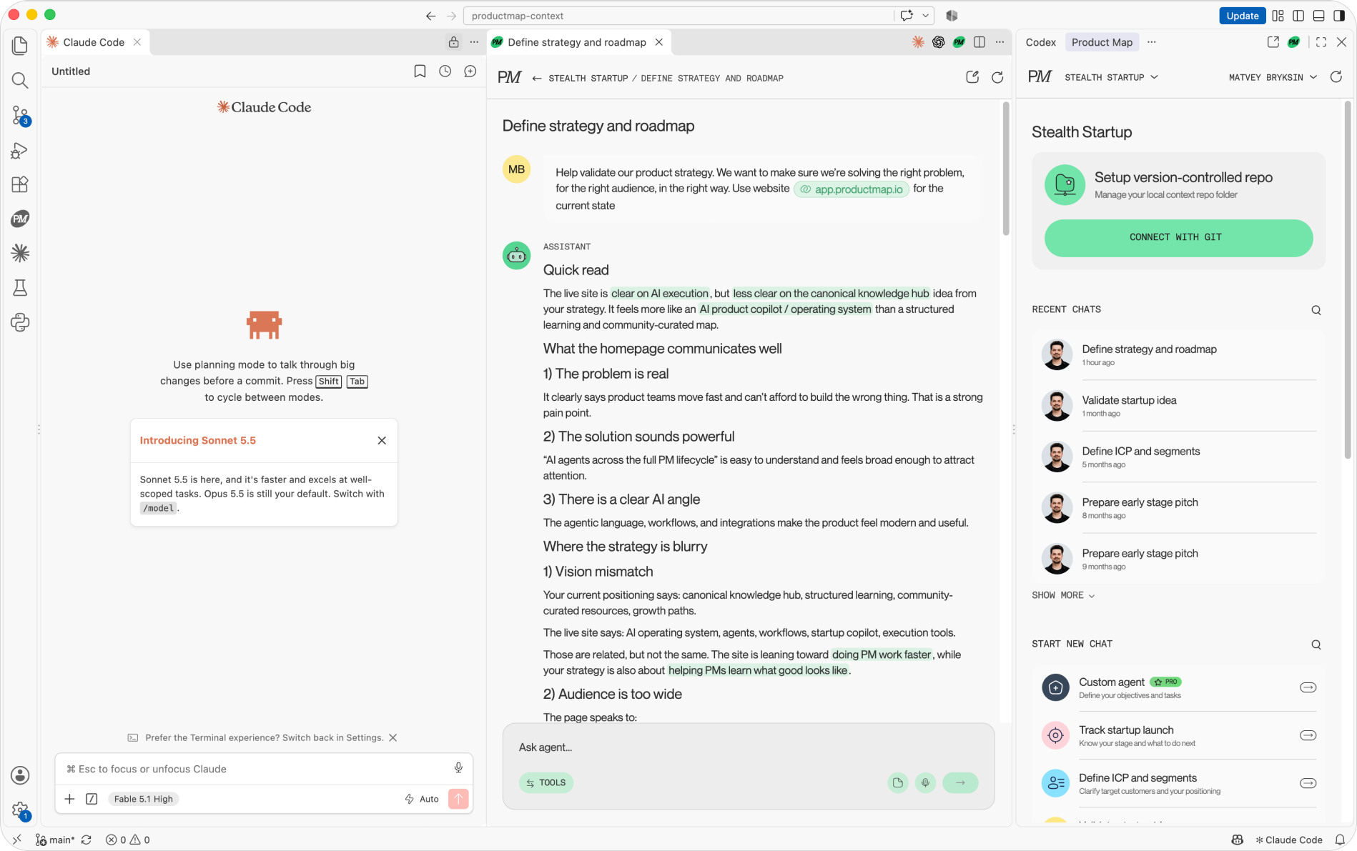Click the Update button
Screen dimensions: 1357x851
pos(1242,16)
